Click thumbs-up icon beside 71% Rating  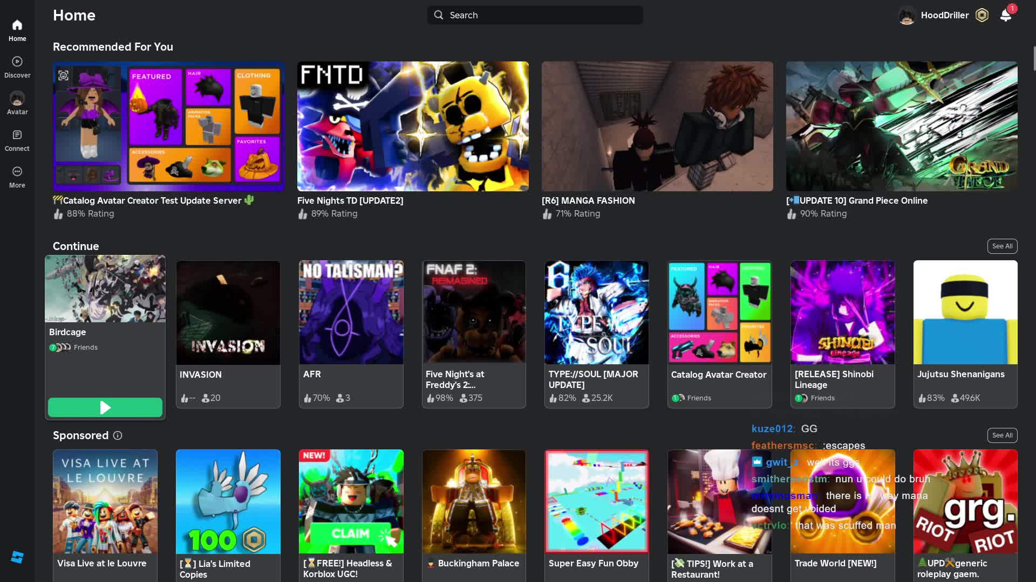(547, 214)
